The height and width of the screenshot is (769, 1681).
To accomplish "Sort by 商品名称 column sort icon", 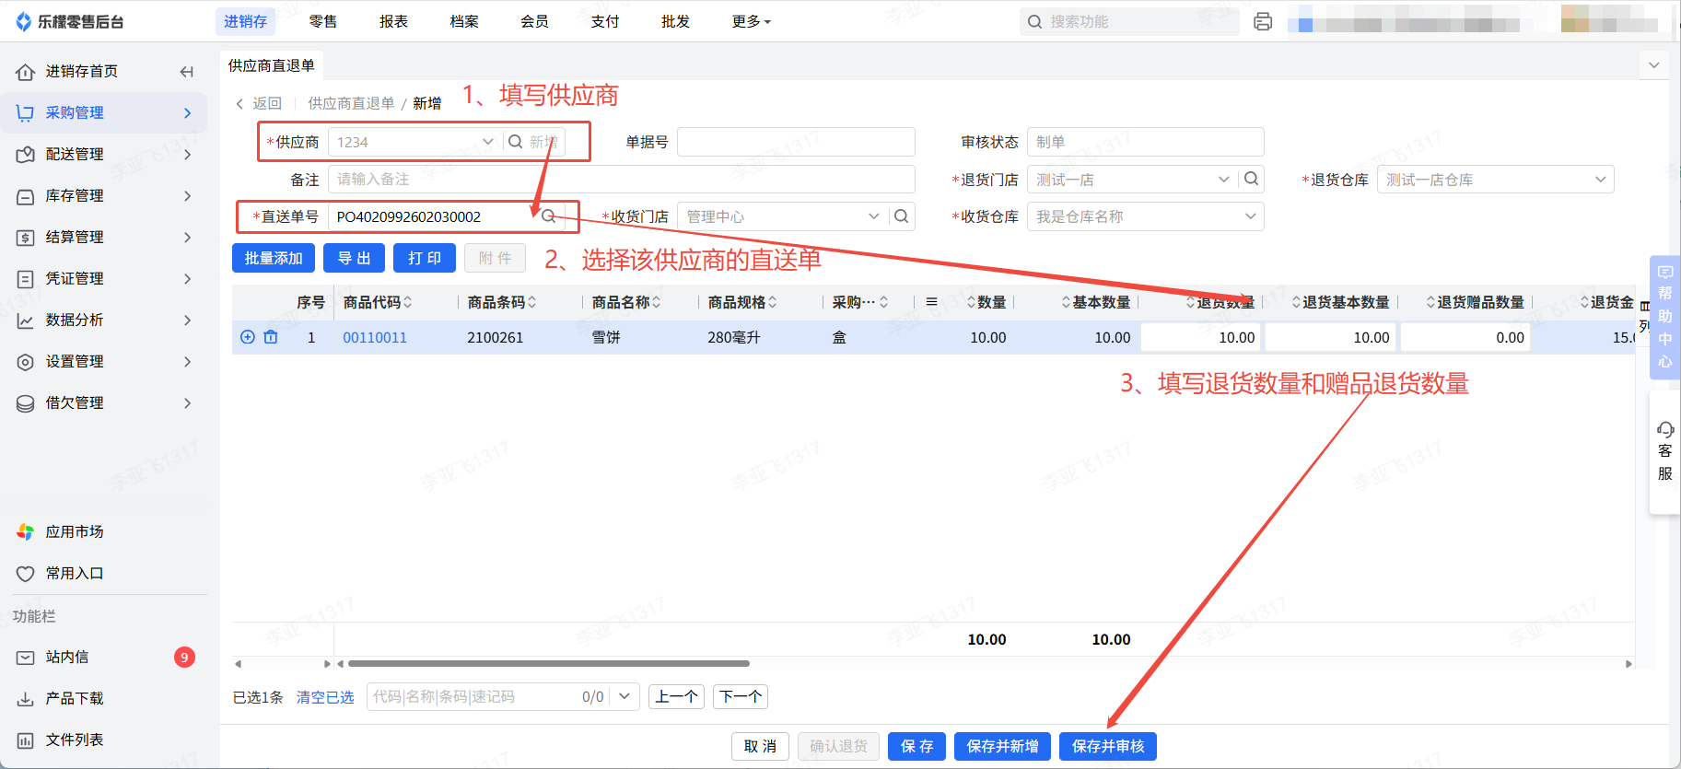I will pos(657,302).
